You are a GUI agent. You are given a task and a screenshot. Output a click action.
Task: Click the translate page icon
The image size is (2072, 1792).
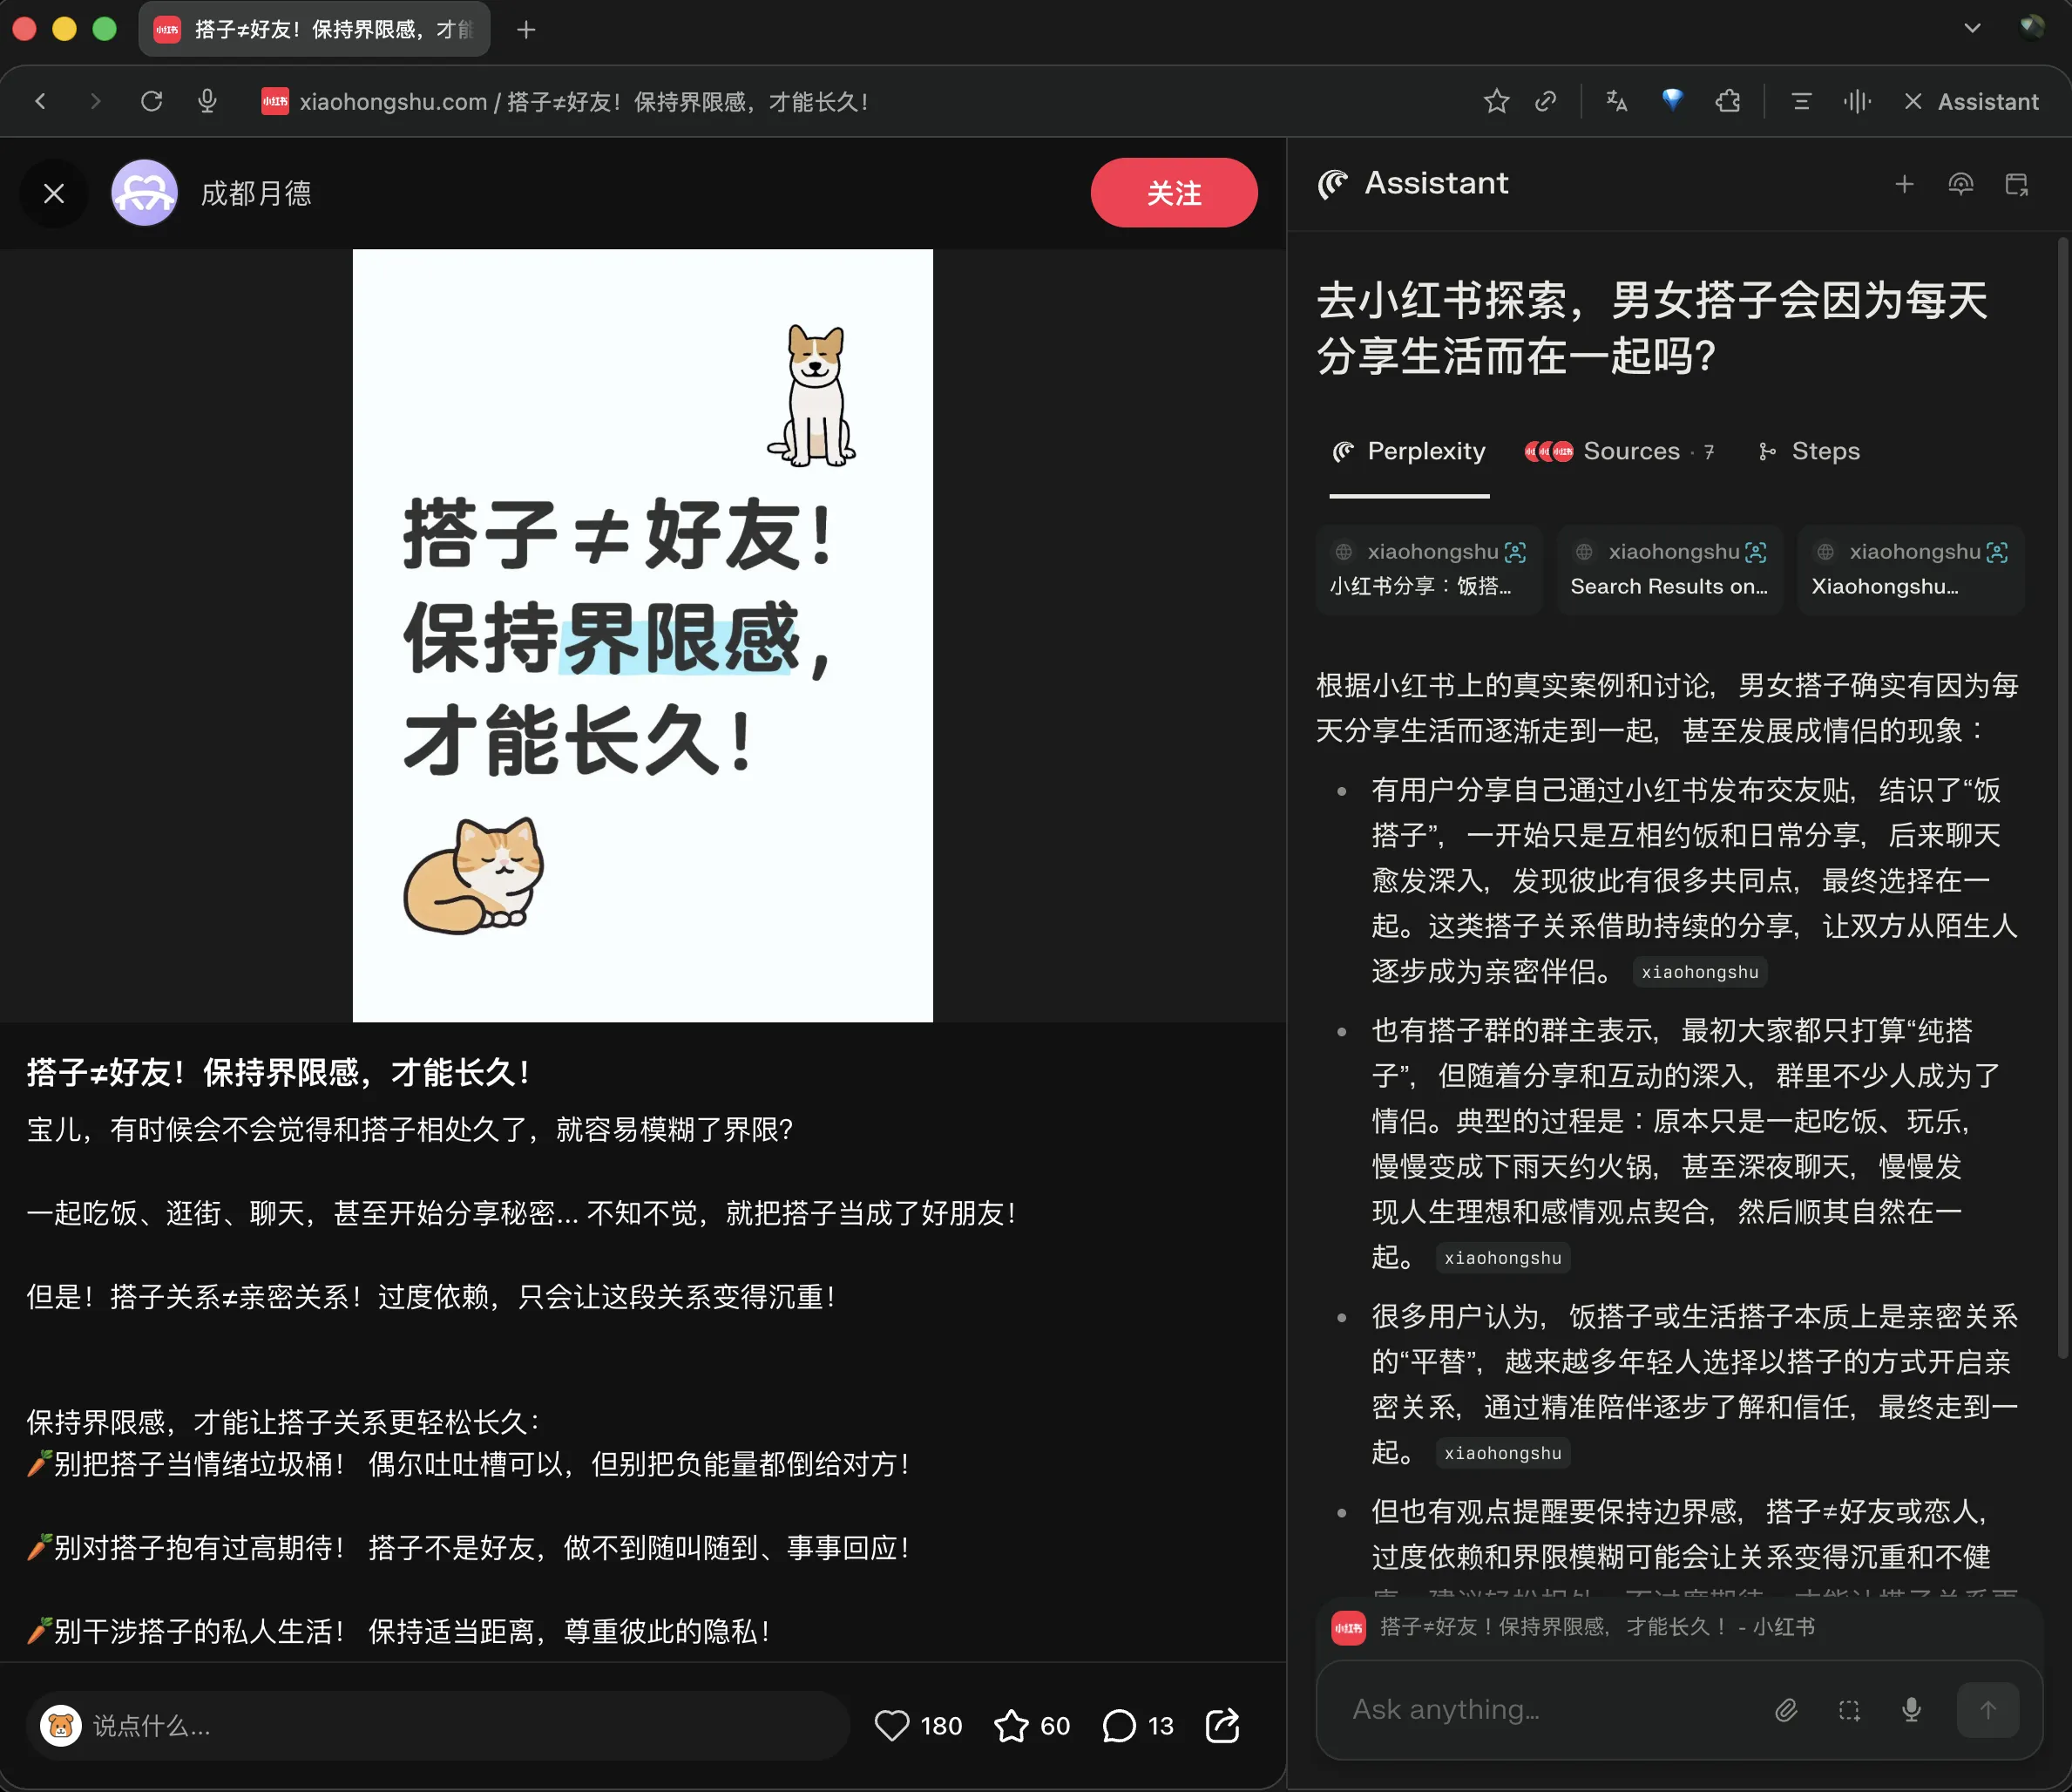tap(1616, 101)
